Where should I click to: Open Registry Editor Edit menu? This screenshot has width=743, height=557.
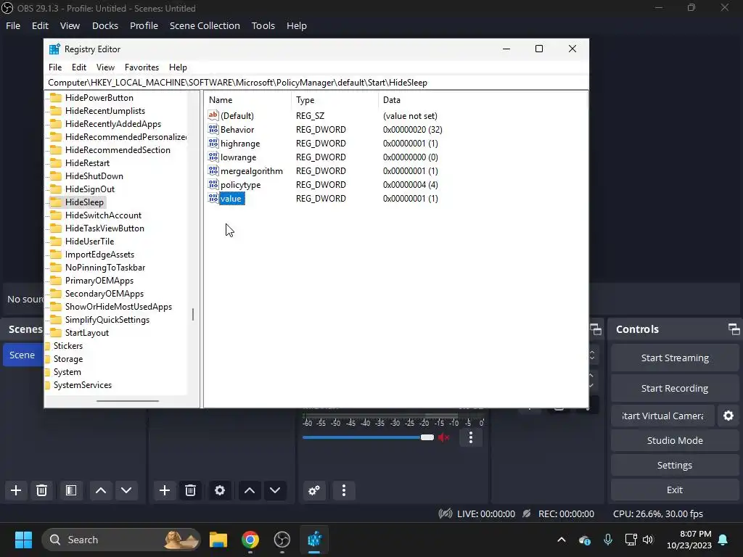click(x=78, y=67)
